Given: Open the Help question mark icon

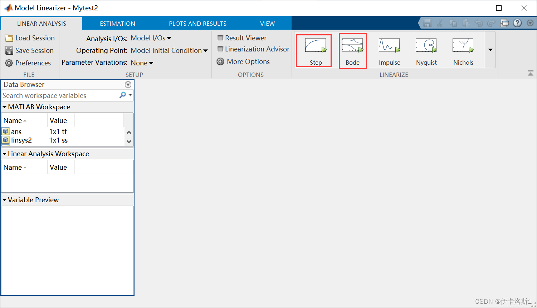Looking at the screenshot, I should coord(517,23).
